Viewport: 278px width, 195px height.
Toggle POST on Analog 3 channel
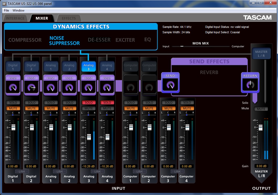point(88,78)
